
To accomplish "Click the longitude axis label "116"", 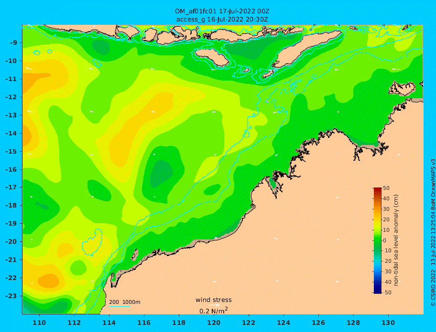I will [144, 322].
